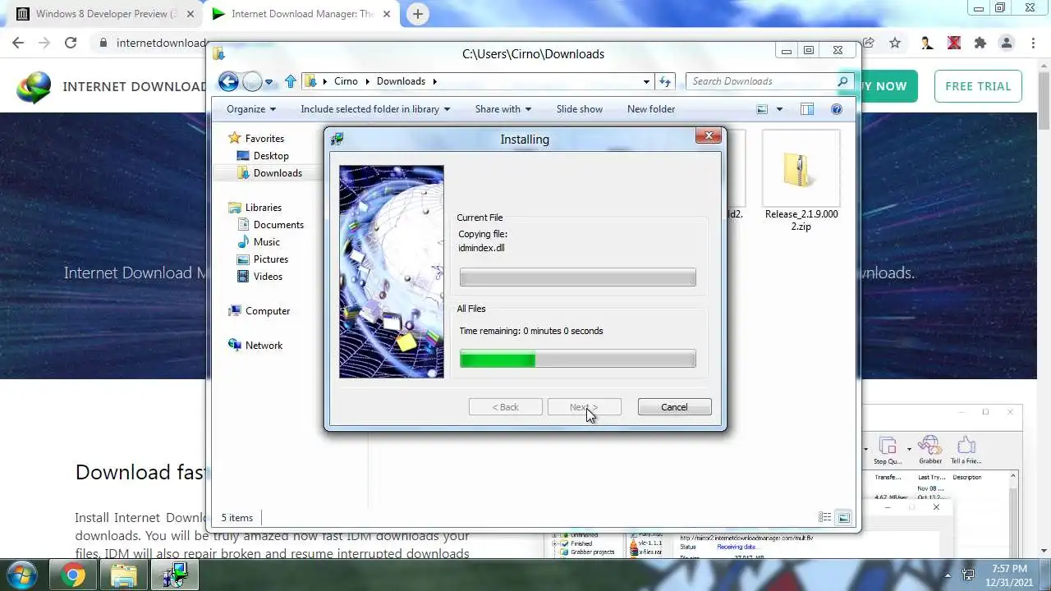Switch to Internet Download Manager tab
Screen dimensions: 1051x591
coord(301,14)
